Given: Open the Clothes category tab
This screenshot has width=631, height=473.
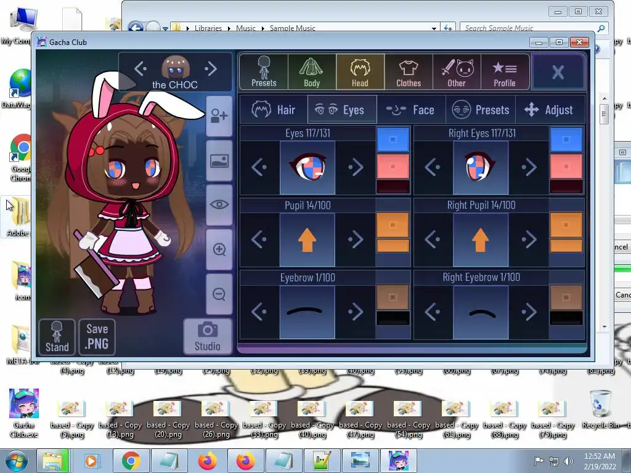Looking at the screenshot, I should [408, 72].
